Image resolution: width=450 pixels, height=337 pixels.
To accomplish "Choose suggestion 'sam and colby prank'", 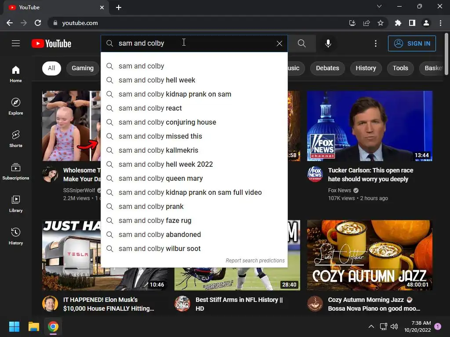I will pyautogui.click(x=194, y=207).
